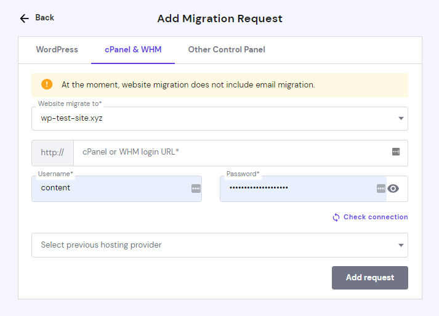This screenshot has height=316, width=439.
Task: Click the arrow on the previous hosting provider selector
Action: click(x=401, y=245)
